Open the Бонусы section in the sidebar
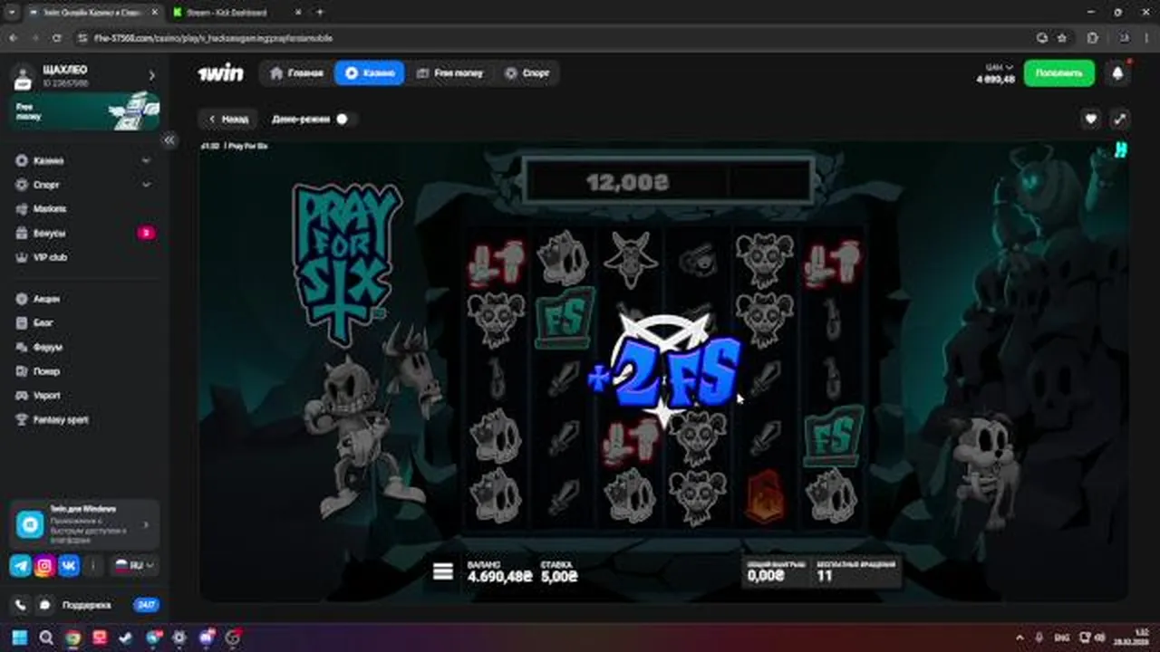 [x=49, y=233]
